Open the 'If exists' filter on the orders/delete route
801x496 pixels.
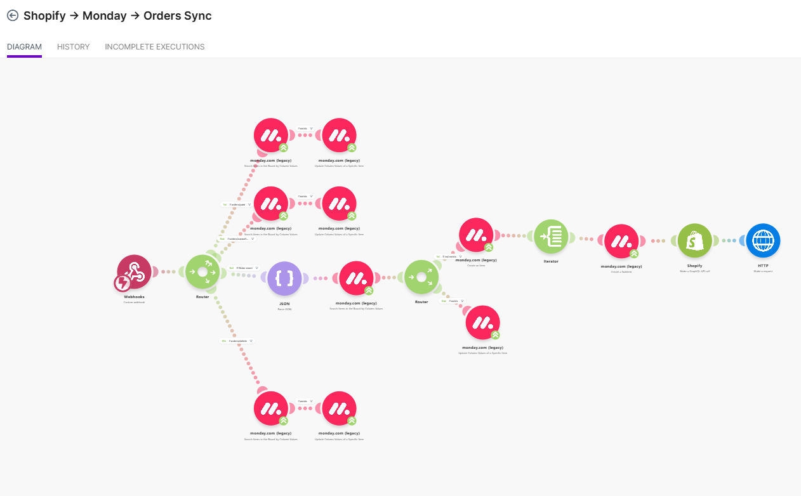click(x=305, y=401)
